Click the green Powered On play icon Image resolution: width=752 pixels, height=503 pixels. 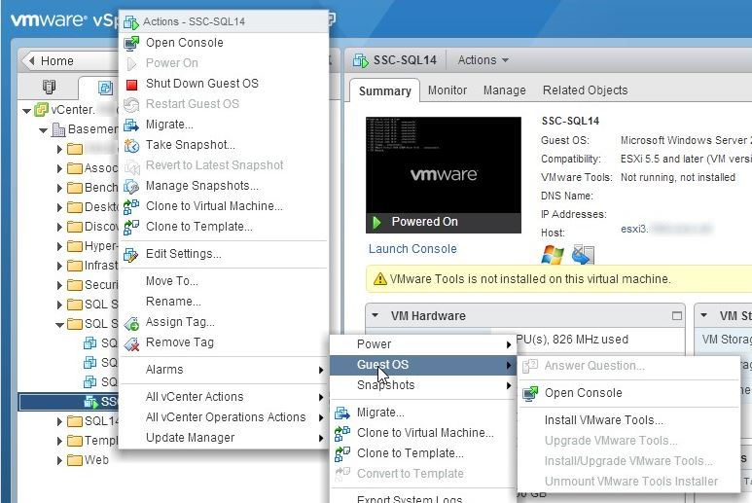376,222
